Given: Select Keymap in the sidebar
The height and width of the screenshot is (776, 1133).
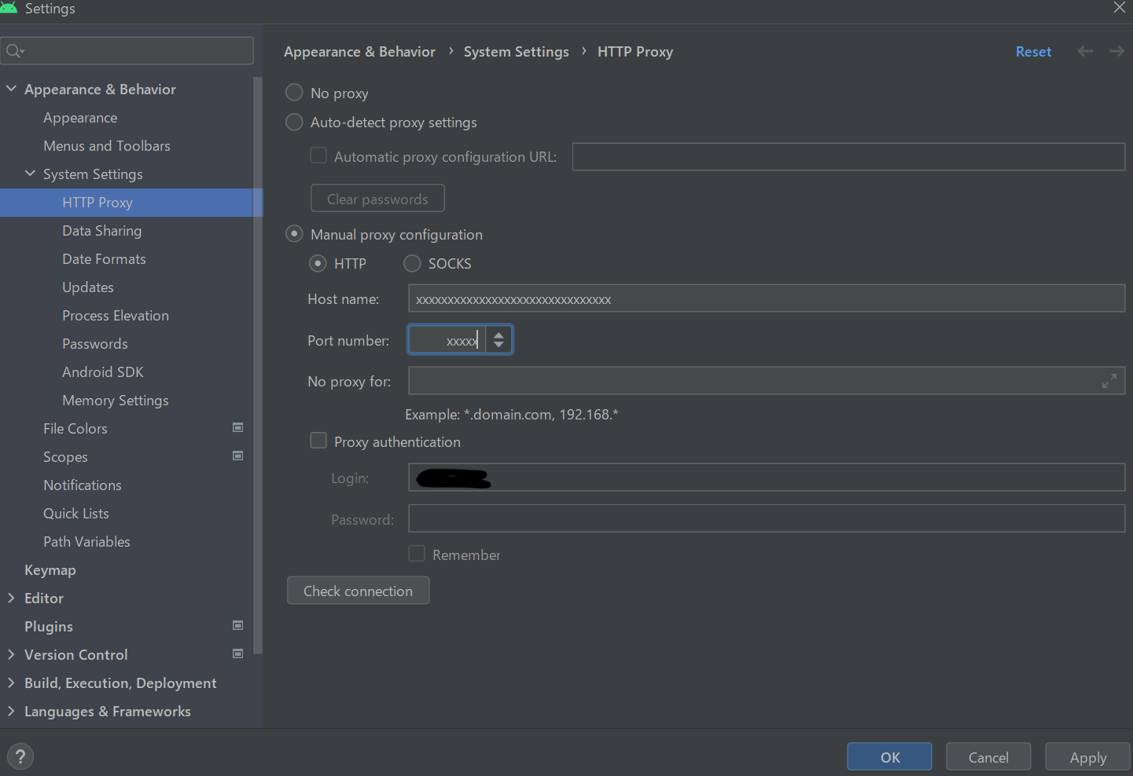Looking at the screenshot, I should (x=50, y=569).
